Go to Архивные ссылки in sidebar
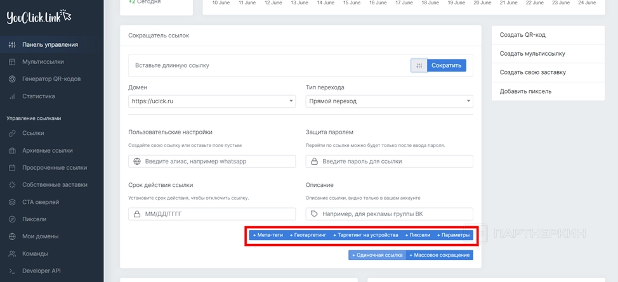The height and width of the screenshot is (282, 618). pos(47,151)
